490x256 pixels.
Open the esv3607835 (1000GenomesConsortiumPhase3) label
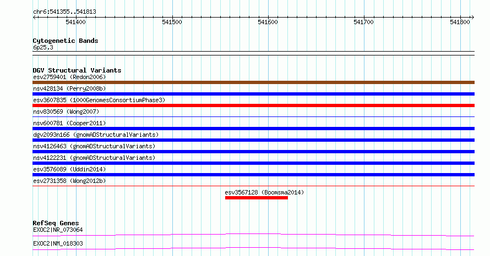(x=99, y=100)
